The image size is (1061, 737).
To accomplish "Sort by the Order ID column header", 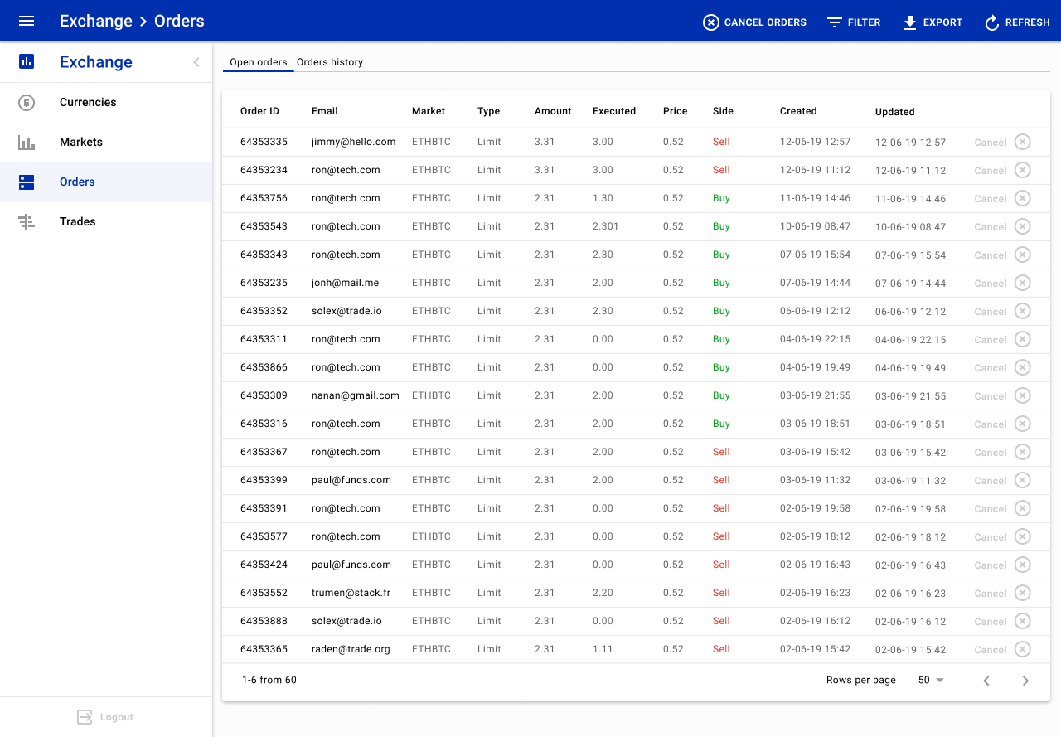I will (x=259, y=111).
